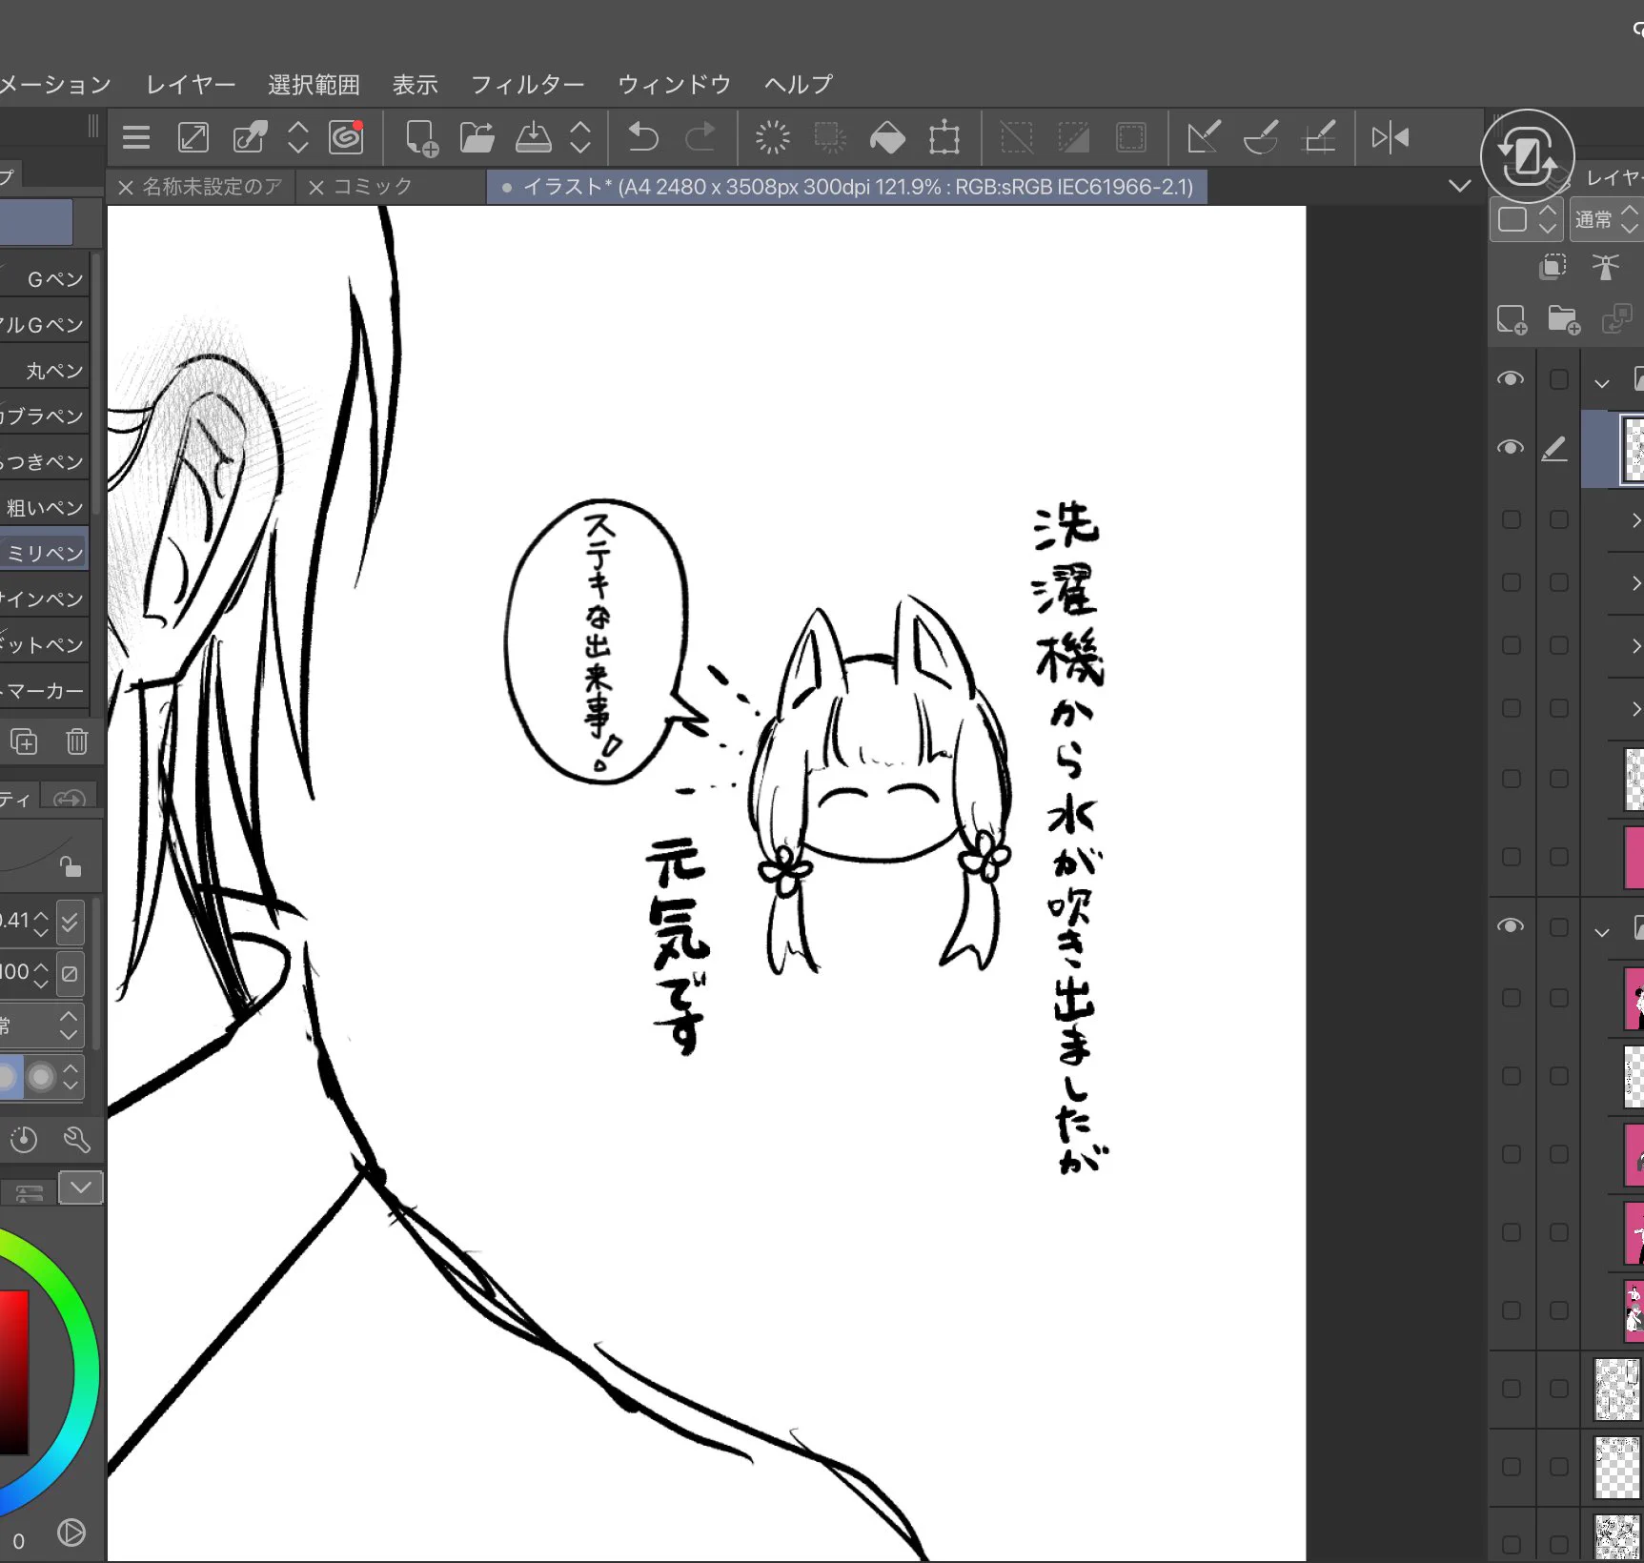
Task: Click the save file icon
Action: point(534,138)
